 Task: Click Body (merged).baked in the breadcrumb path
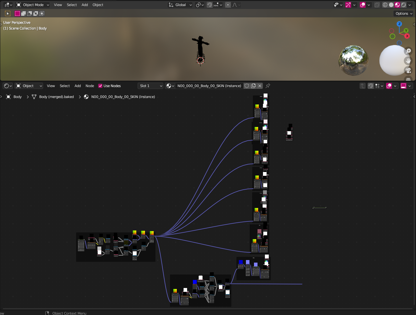click(57, 96)
